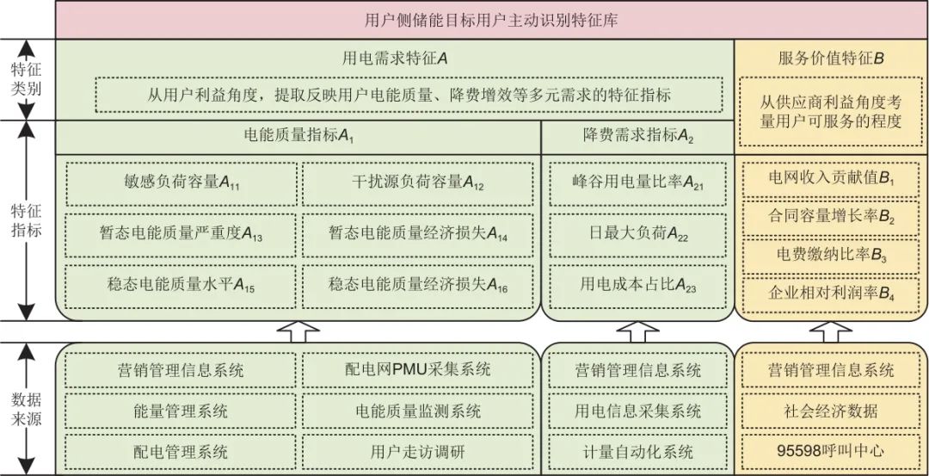Open the 降费需求指标A2 section heading
This screenshot has height=476, width=929.
(637, 136)
